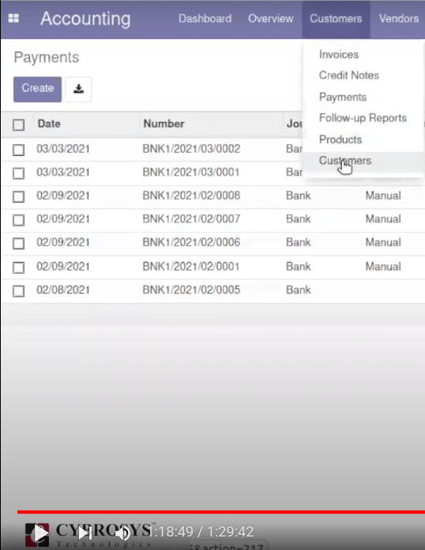Click the Payments page breadcrumb title
Image resolution: width=425 pixels, height=550 pixels.
coord(46,57)
